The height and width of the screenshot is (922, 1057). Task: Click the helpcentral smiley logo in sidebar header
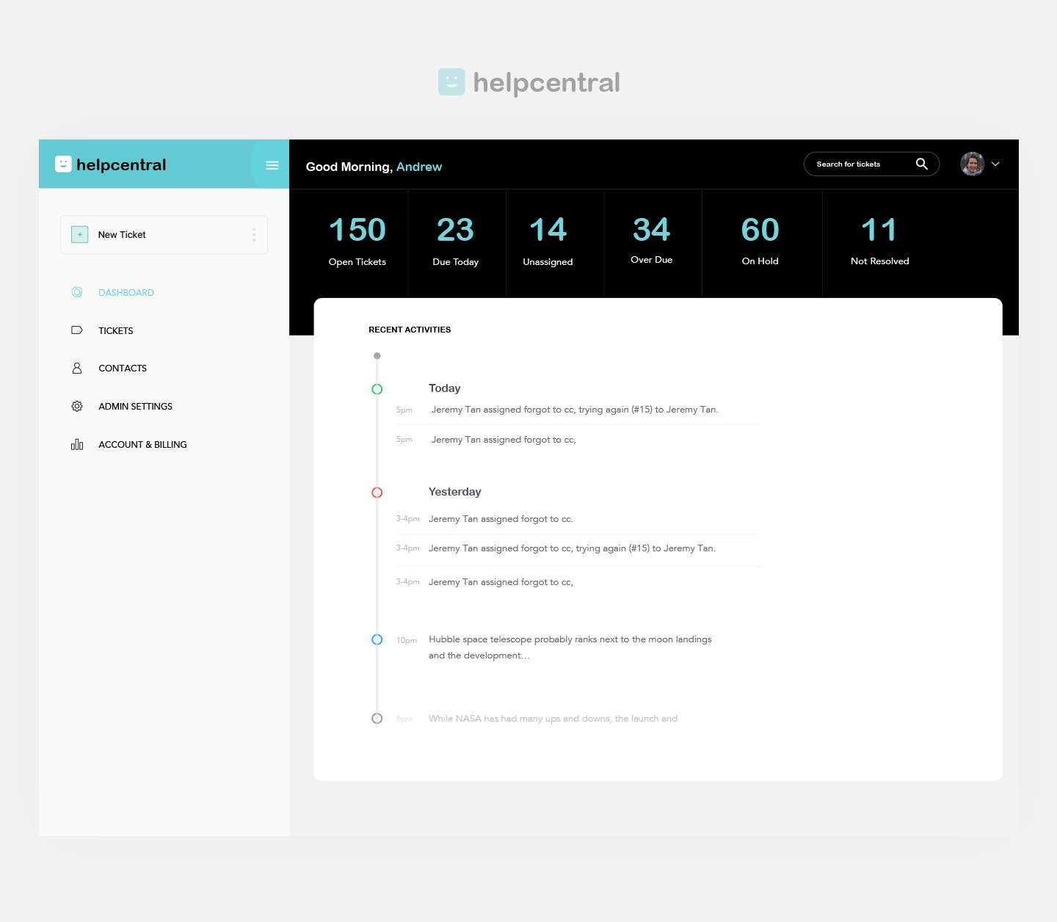[x=63, y=164]
